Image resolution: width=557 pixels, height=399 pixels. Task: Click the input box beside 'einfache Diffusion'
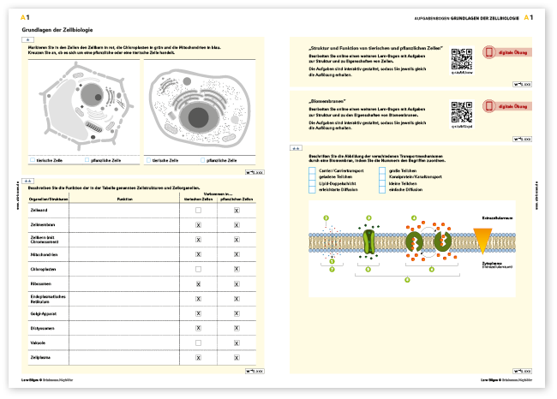pos(383,189)
